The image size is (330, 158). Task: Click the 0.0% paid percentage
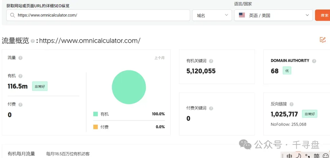pyautogui.click(x=160, y=127)
